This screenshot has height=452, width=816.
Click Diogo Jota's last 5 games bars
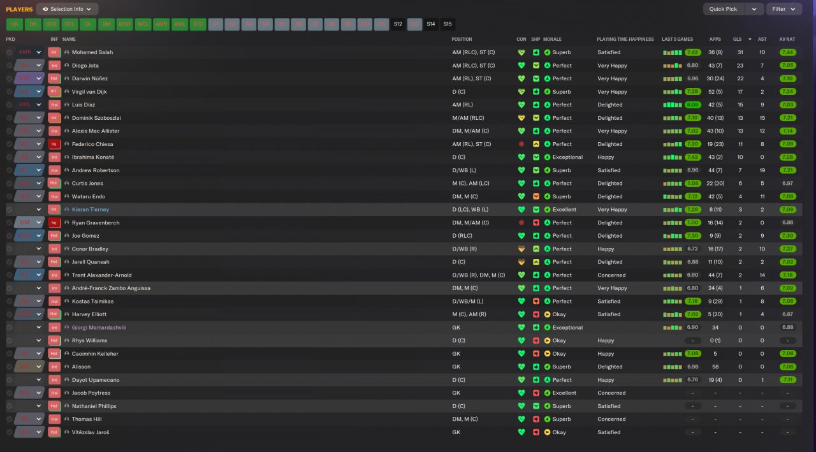(673, 66)
